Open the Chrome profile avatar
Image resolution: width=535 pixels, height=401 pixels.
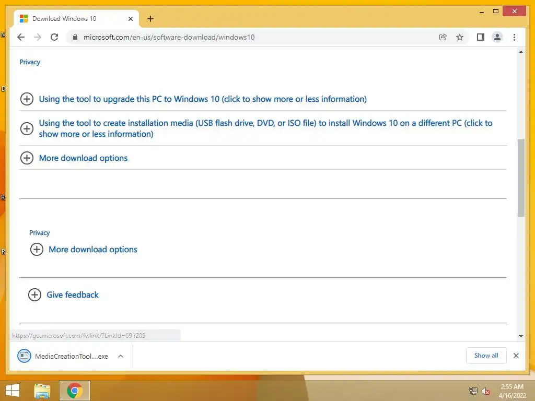497,37
